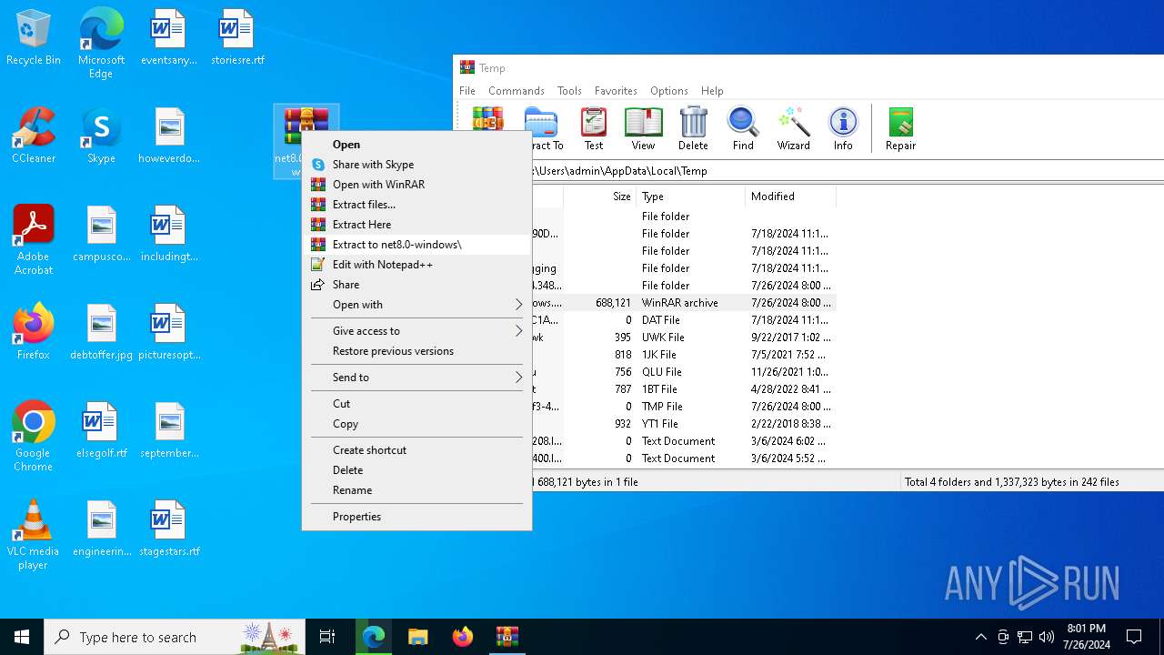Show archive Info in WinRAR toolbar

[x=843, y=128]
